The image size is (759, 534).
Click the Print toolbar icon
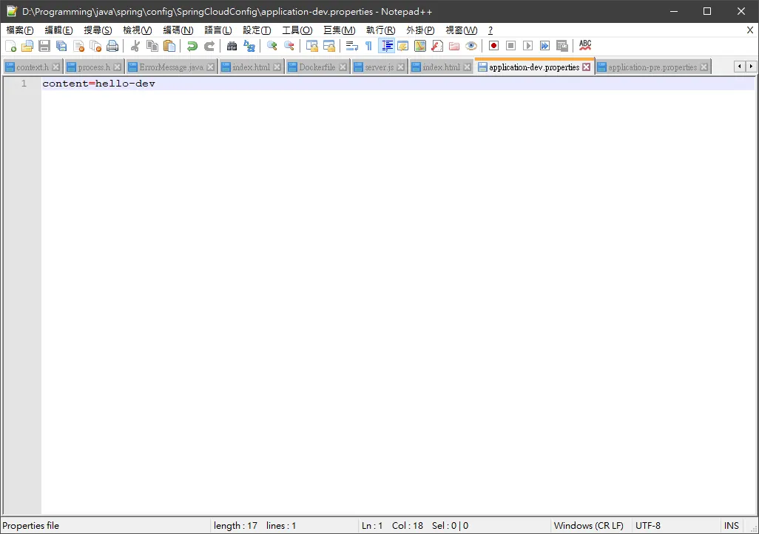(x=112, y=46)
